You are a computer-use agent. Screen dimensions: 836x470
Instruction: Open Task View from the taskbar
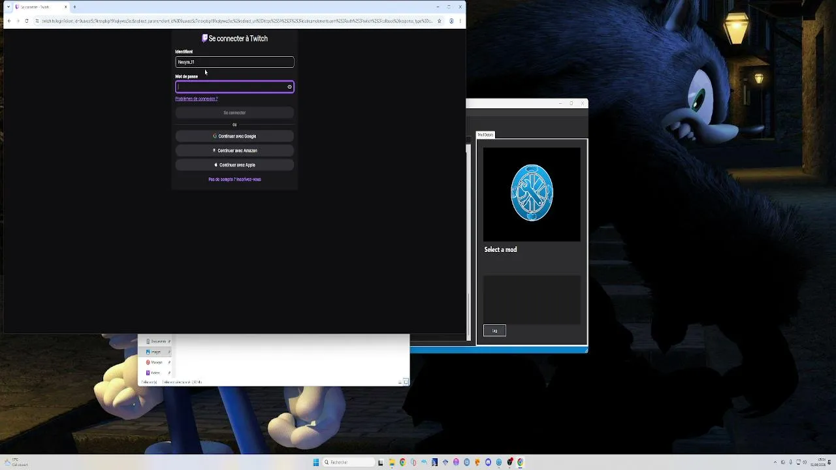pos(381,462)
